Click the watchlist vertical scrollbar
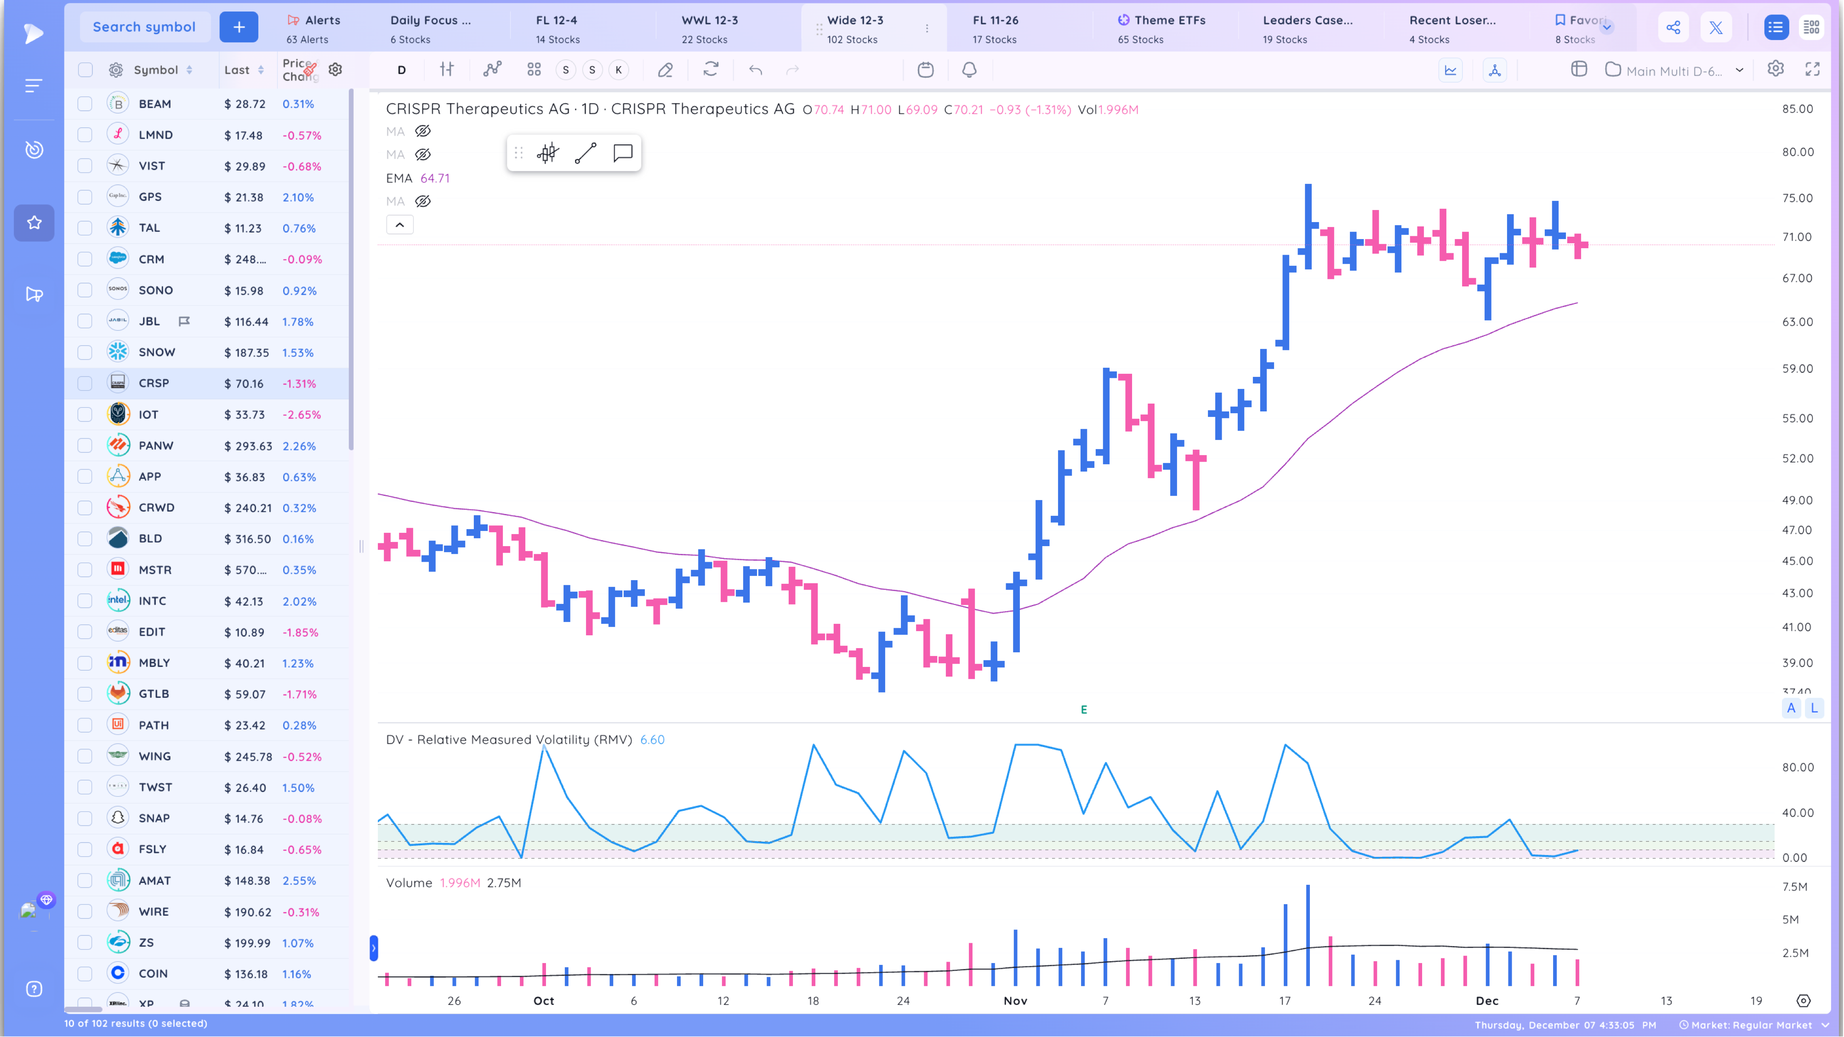This screenshot has height=1037, width=1844. tap(351, 270)
